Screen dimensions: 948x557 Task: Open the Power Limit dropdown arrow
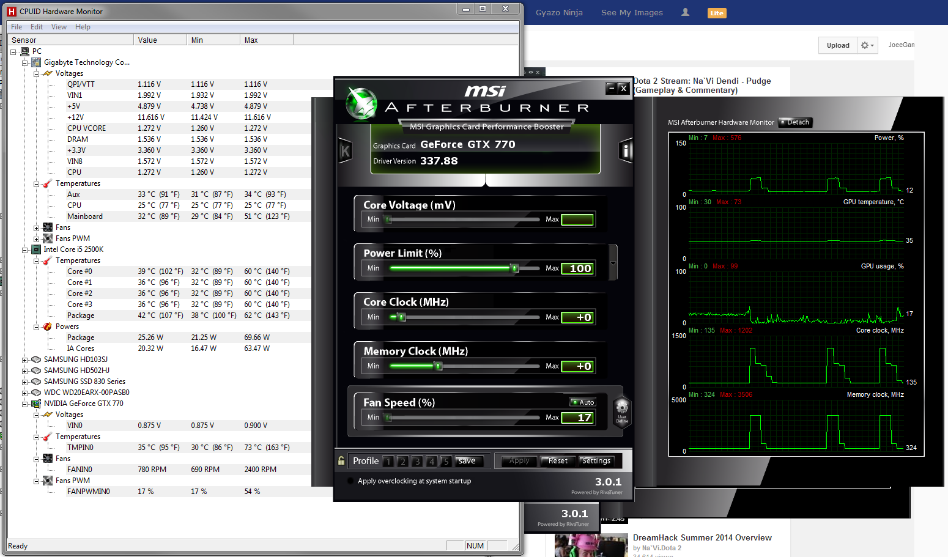tap(613, 263)
